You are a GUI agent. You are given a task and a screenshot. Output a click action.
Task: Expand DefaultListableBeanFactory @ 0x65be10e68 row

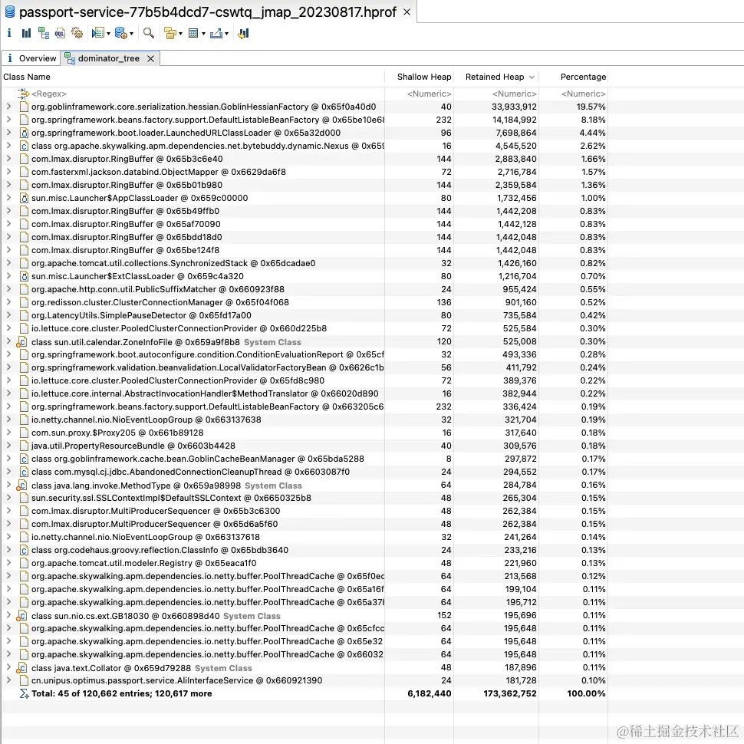[x=8, y=120]
